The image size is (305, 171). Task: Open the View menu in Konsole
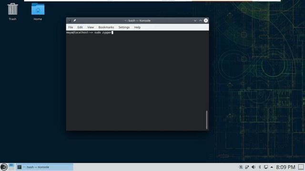tap(91, 28)
